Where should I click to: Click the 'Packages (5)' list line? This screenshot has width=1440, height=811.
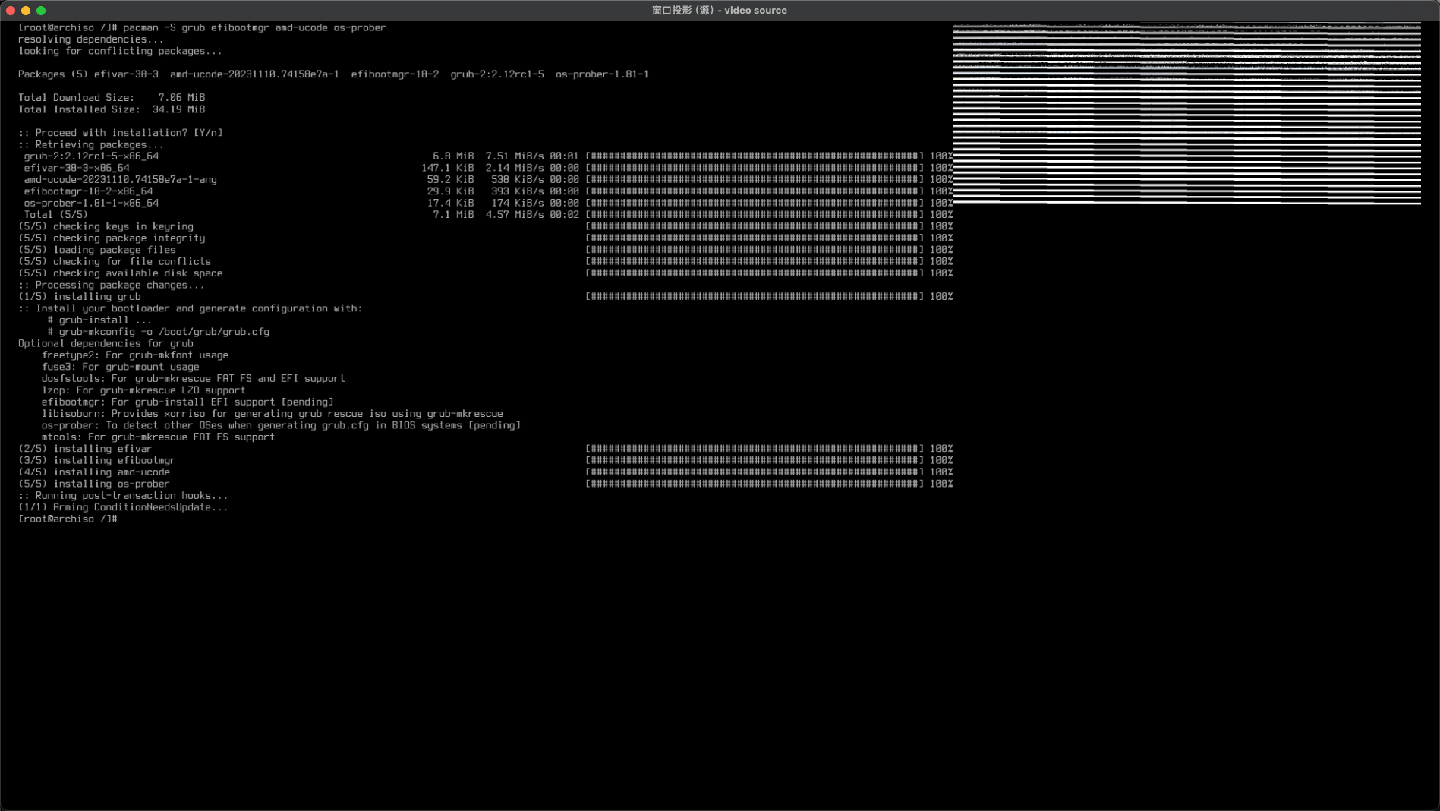tap(333, 74)
